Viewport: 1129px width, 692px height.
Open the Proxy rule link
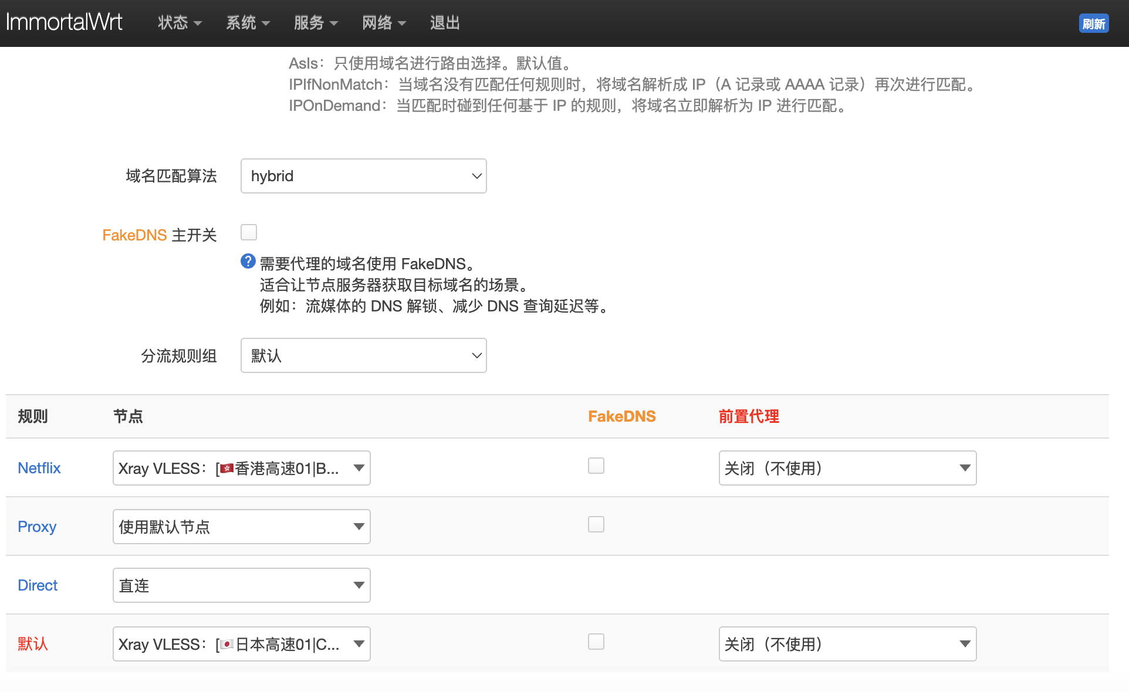(x=37, y=527)
